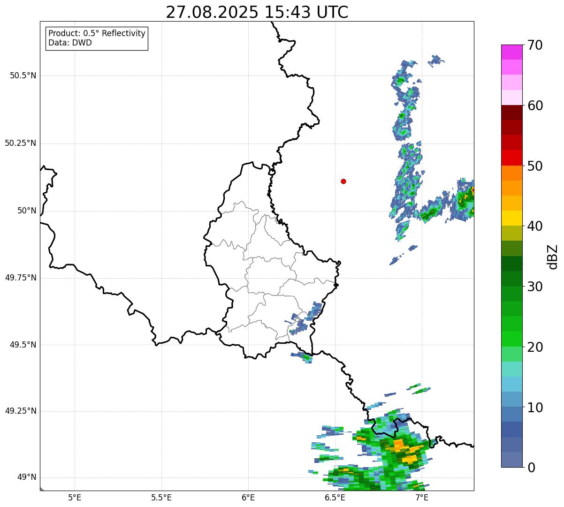Click the colorbar tick label 10
Image resolution: width=564 pixels, height=507 pixels.
pos(535,407)
